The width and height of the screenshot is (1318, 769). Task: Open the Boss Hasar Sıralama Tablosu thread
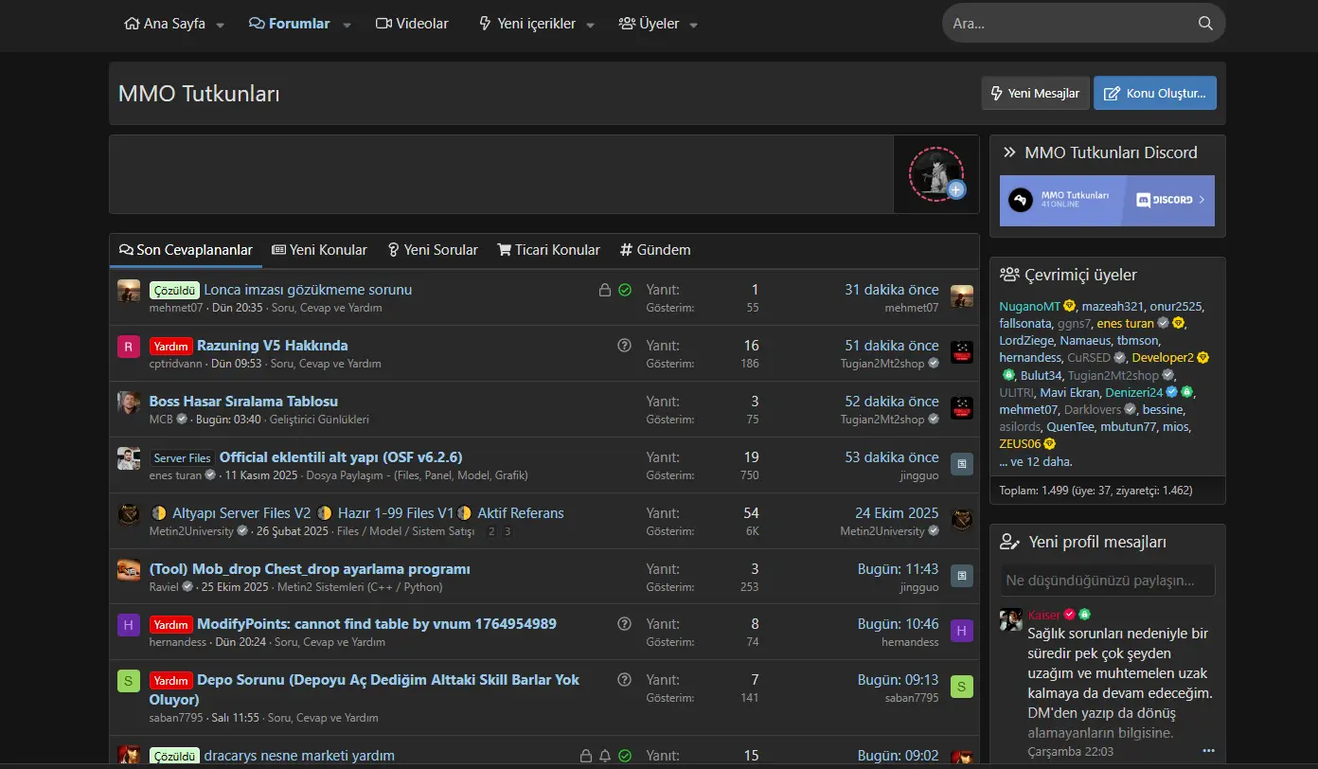tap(243, 402)
